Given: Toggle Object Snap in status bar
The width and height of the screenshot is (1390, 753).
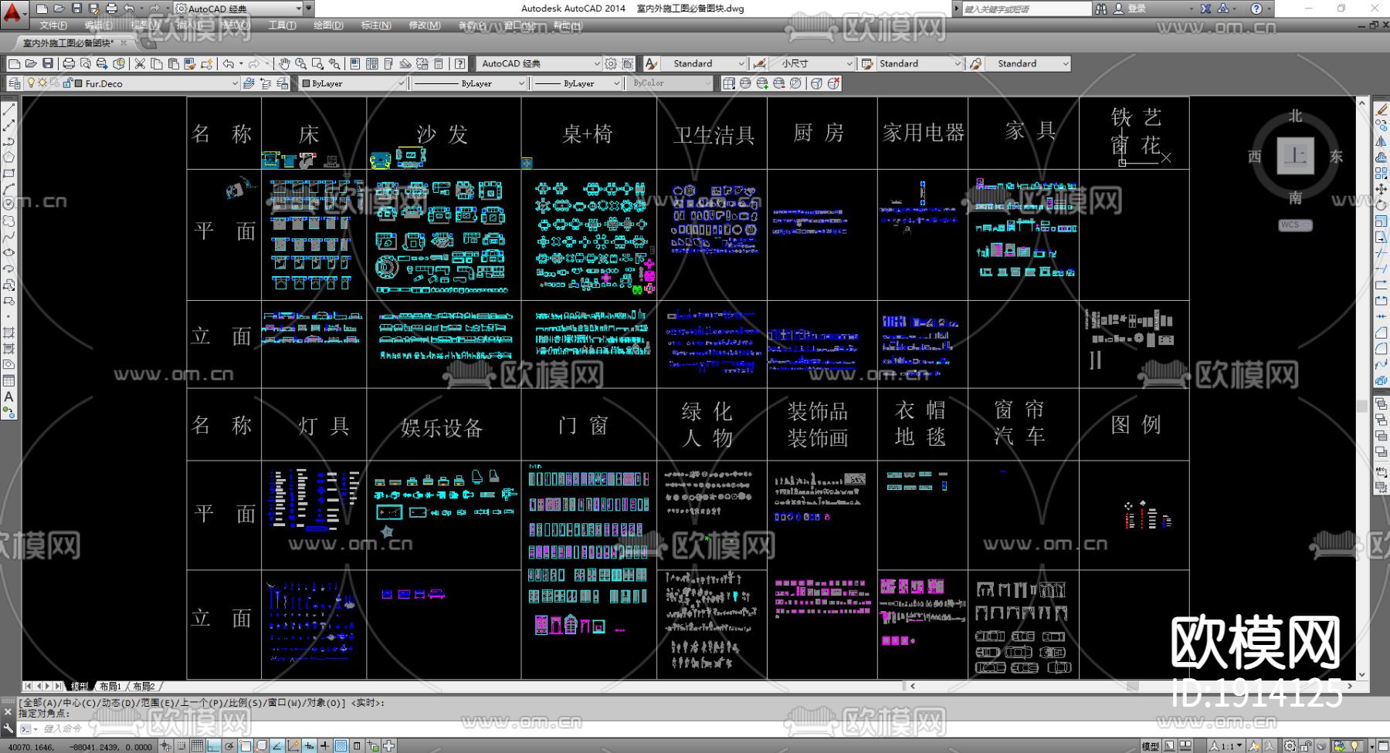Looking at the screenshot, I should [246, 745].
